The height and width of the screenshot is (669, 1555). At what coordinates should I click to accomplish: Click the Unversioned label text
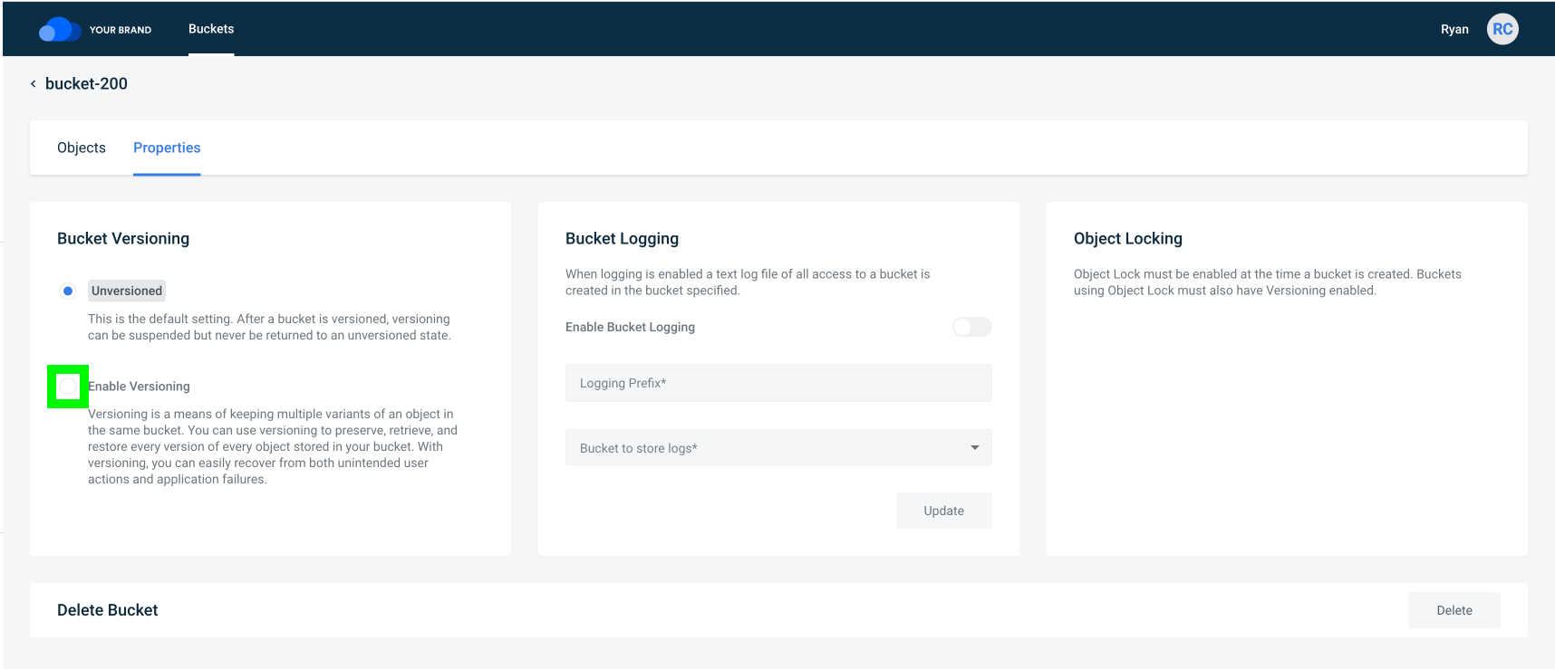point(127,291)
